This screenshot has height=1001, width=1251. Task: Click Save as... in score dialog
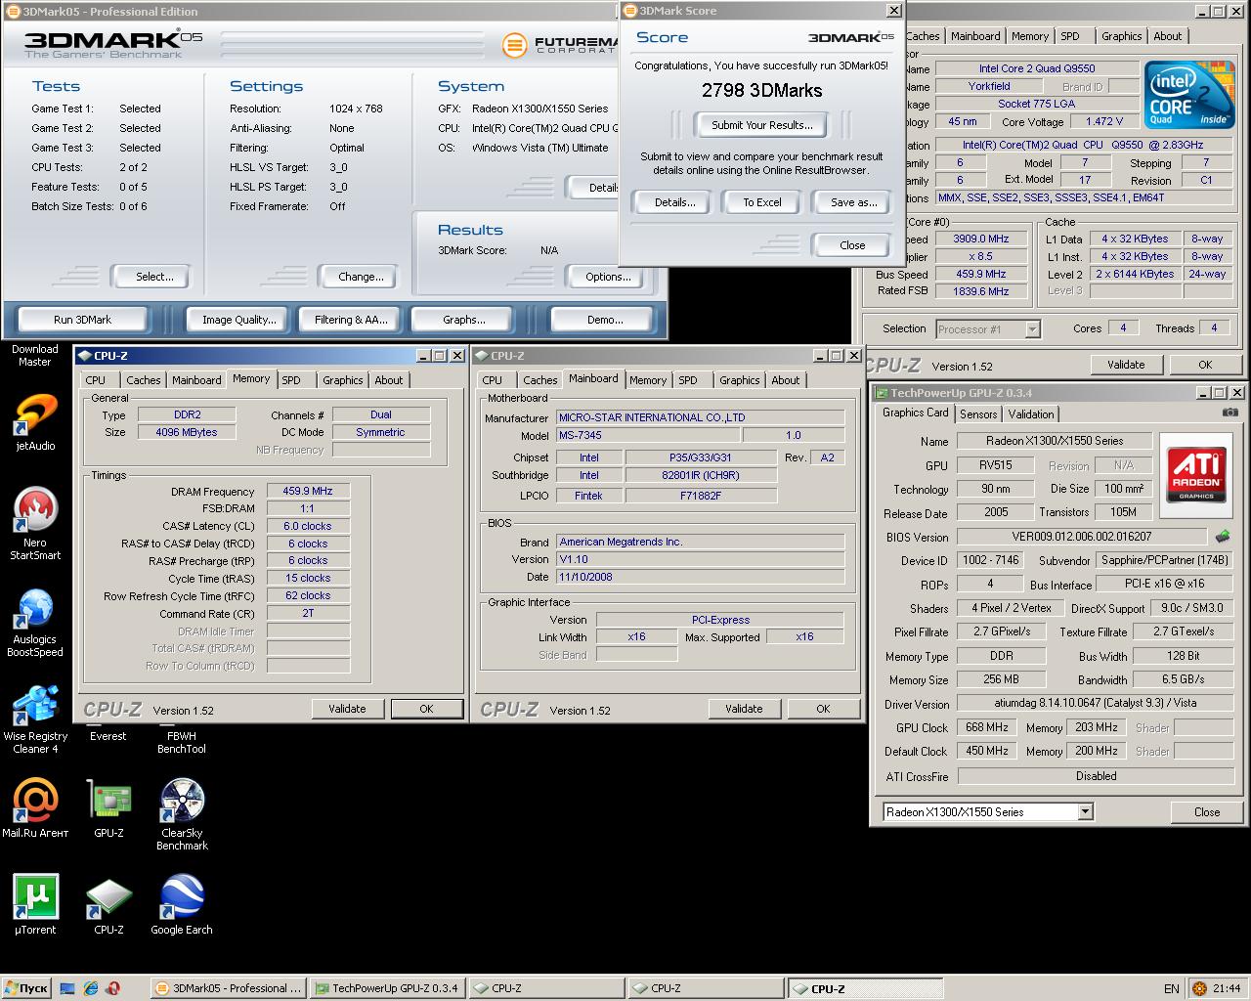[853, 202]
